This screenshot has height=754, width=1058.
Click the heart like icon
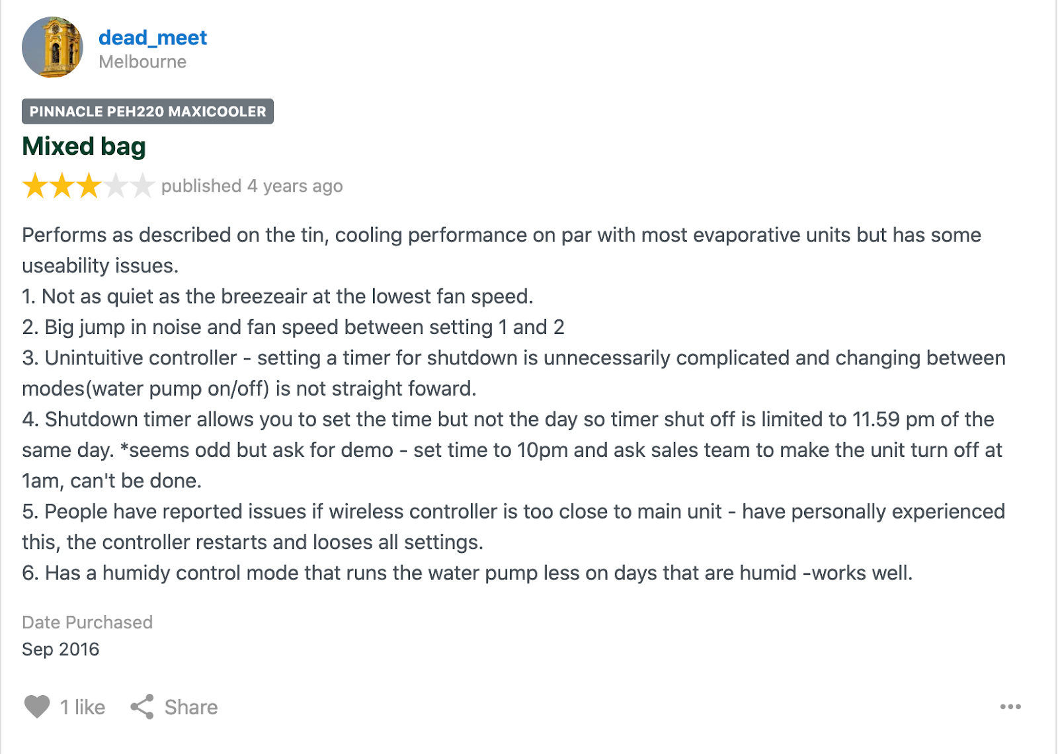pyautogui.click(x=37, y=706)
